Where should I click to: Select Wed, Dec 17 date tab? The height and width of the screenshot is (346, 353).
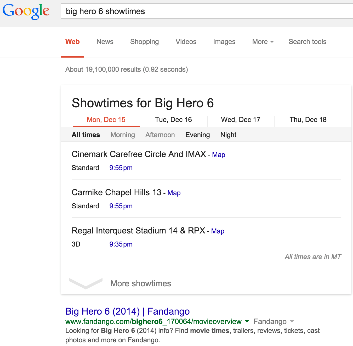241,120
